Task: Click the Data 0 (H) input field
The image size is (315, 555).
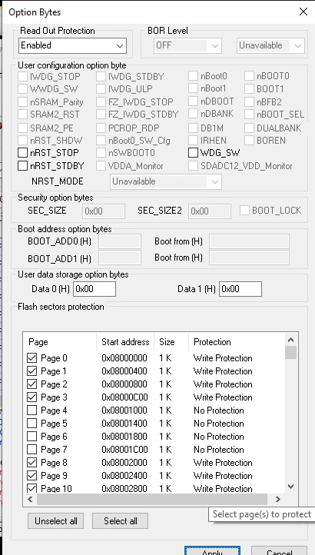Action: pos(94,289)
